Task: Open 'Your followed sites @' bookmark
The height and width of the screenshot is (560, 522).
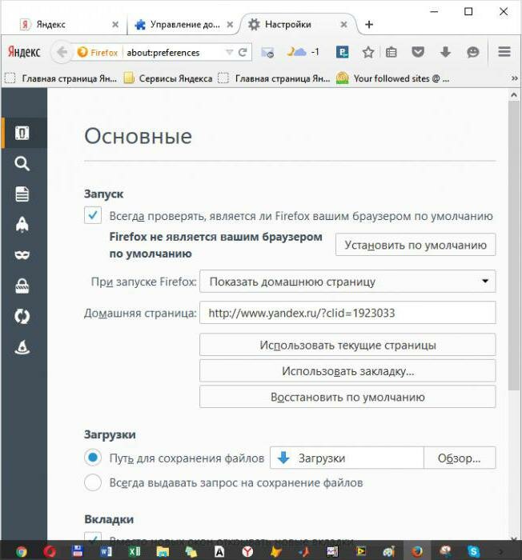Action: (x=392, y=78)
